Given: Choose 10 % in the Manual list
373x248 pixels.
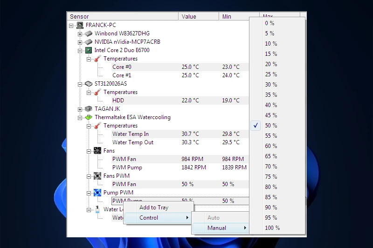Looking at the screenshot, I should [277, 44].
